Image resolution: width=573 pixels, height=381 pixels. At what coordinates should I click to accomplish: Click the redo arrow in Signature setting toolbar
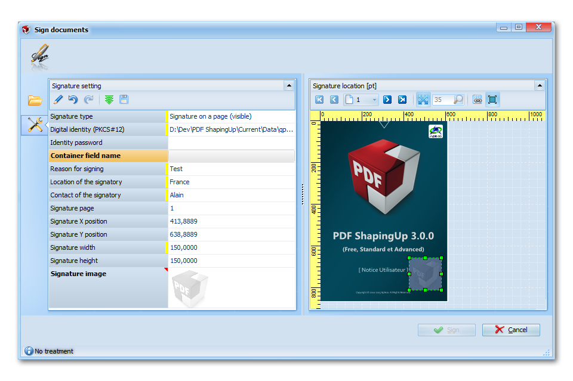point(88,100)
